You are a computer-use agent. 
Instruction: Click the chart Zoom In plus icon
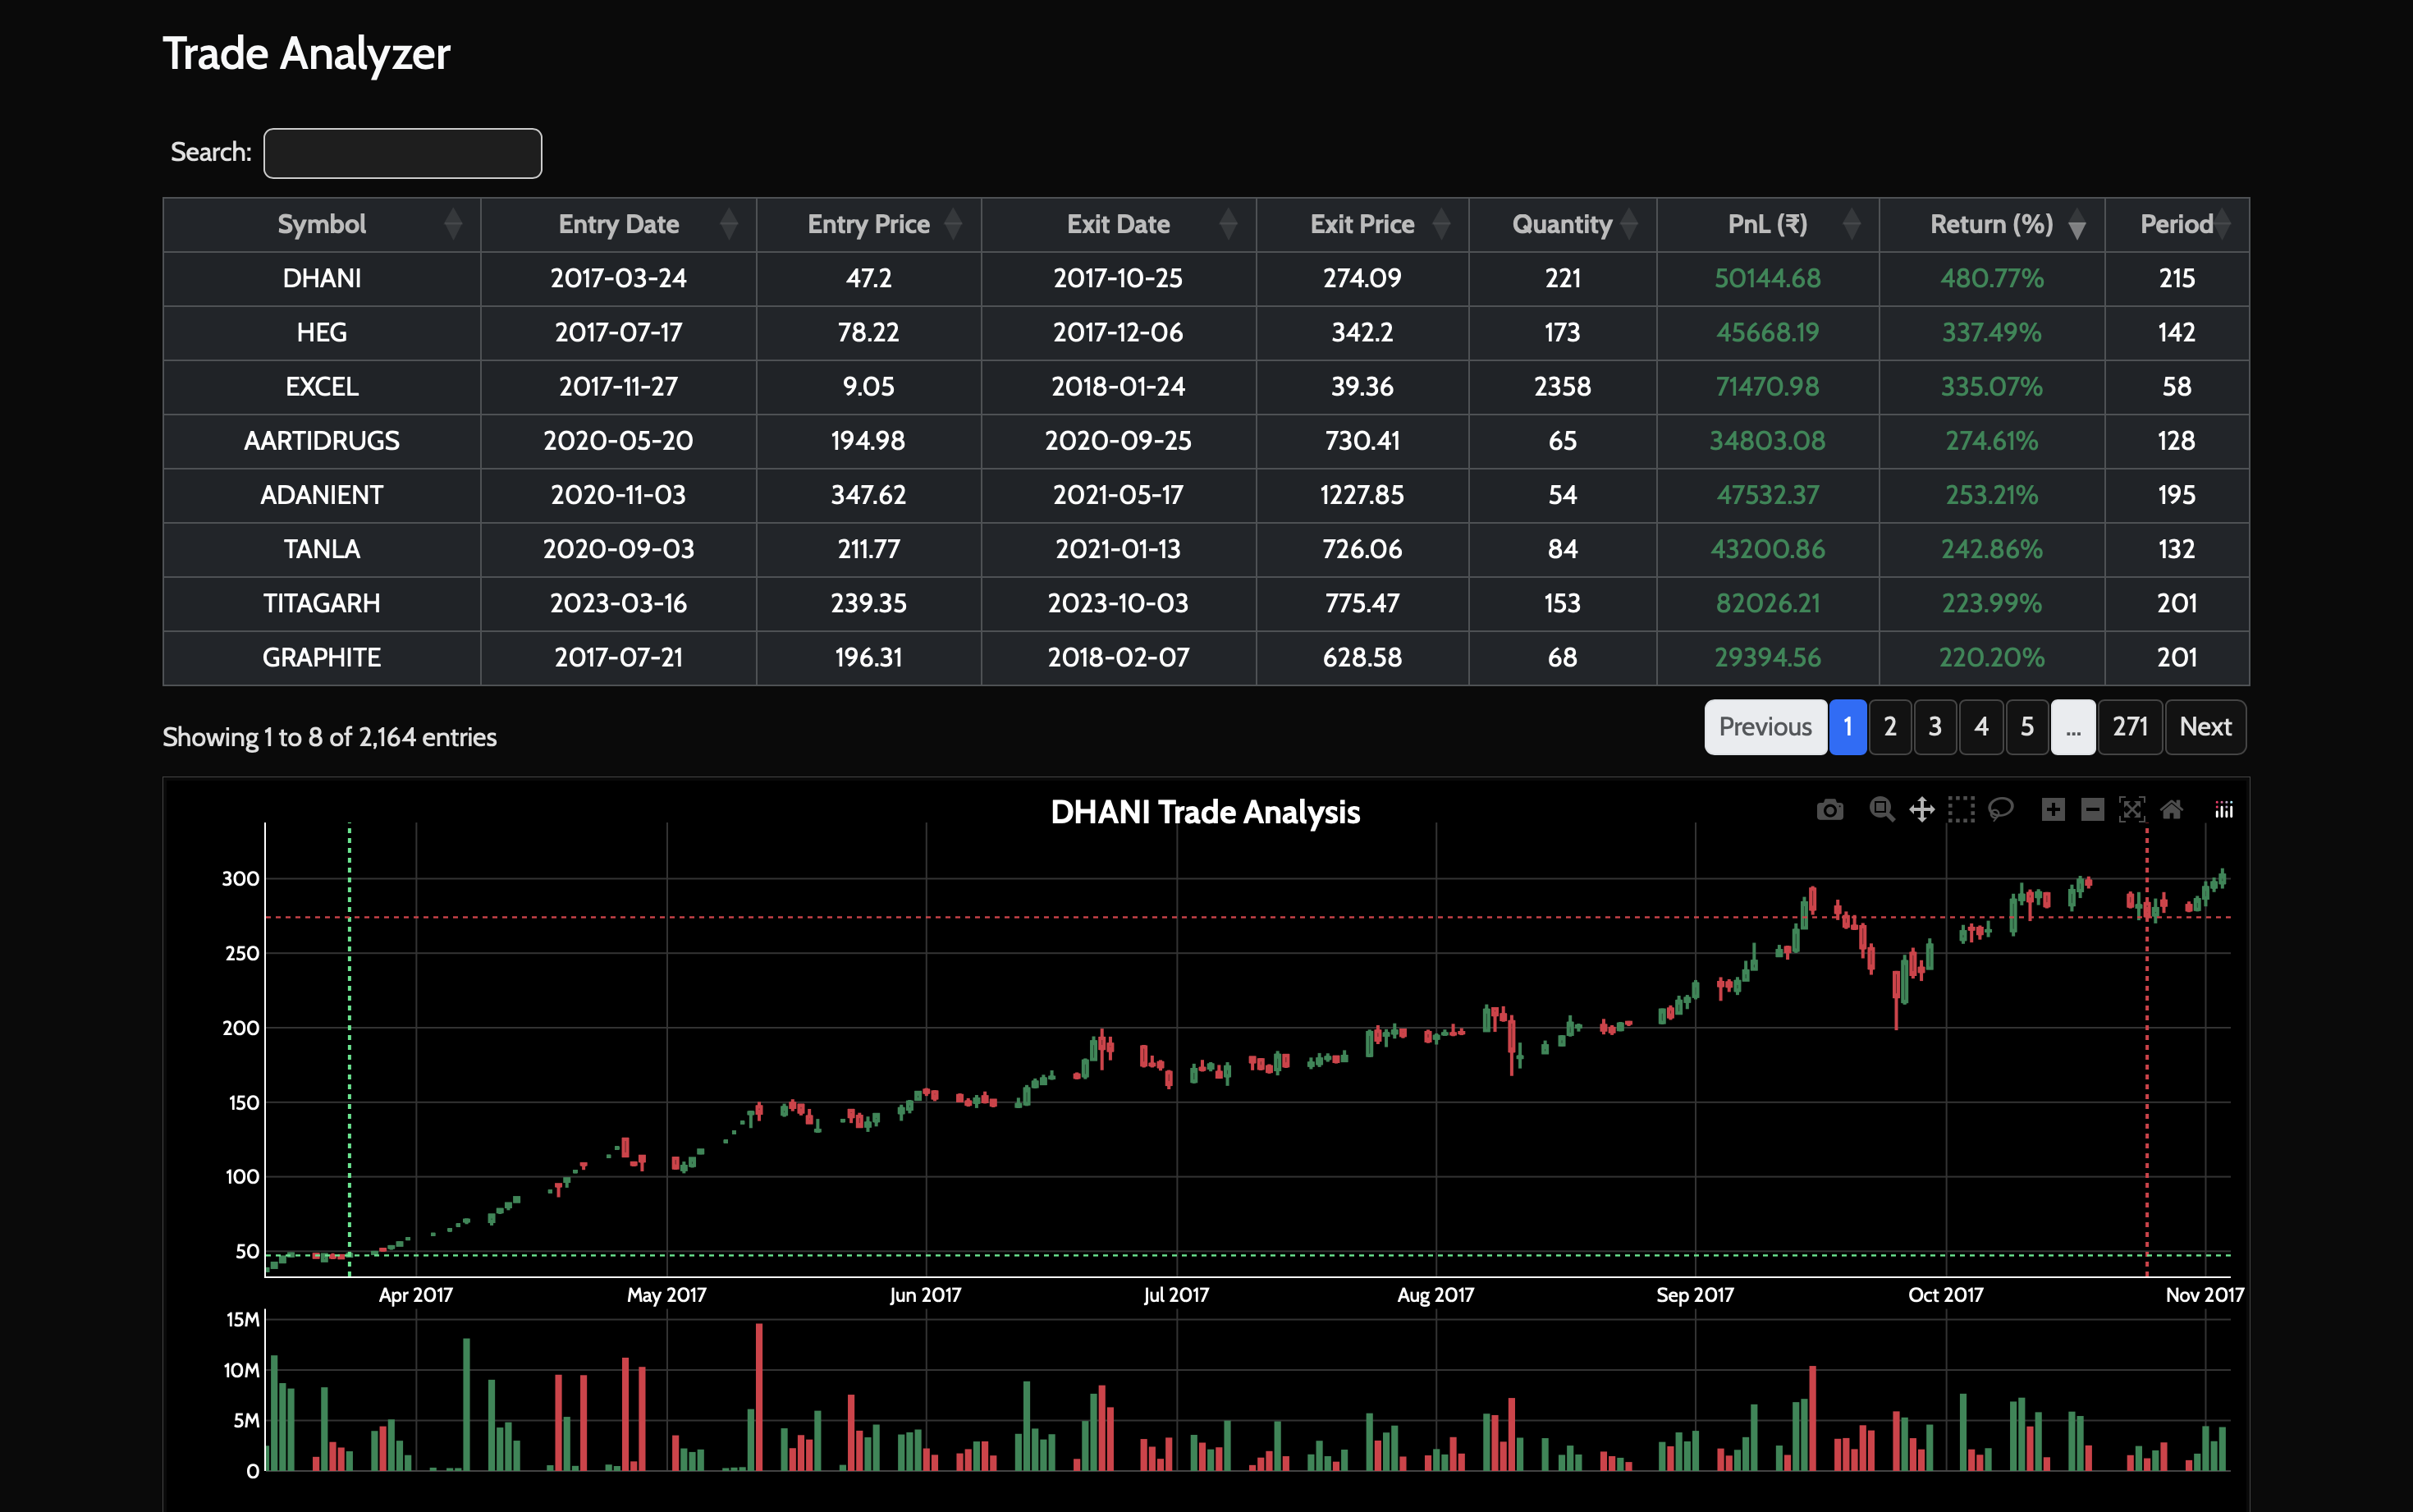[x=2054, y=810]
